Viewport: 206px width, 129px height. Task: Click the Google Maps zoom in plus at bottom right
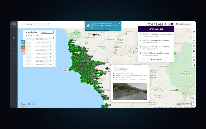(193, 102)
